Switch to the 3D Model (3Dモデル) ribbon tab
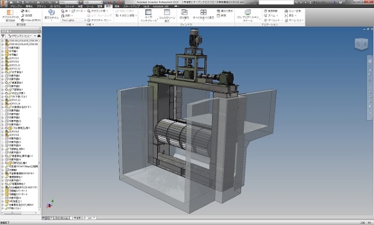The image size is (374, 225). [55, 6]
